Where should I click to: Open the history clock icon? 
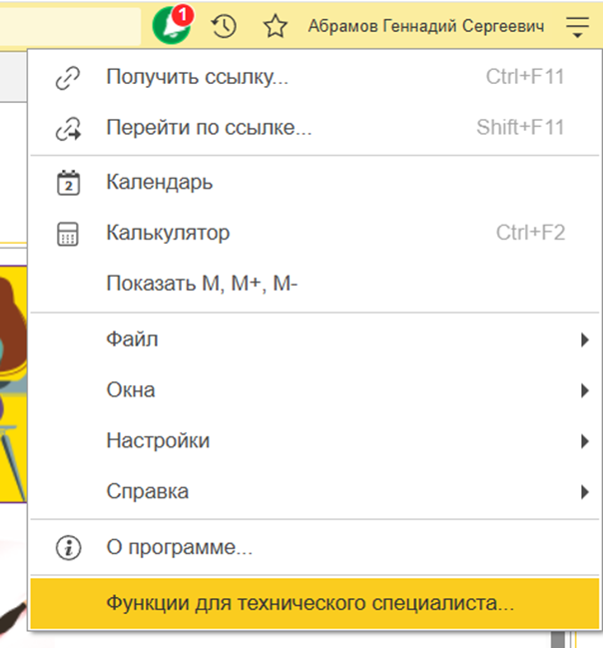[x=224, y=26]
